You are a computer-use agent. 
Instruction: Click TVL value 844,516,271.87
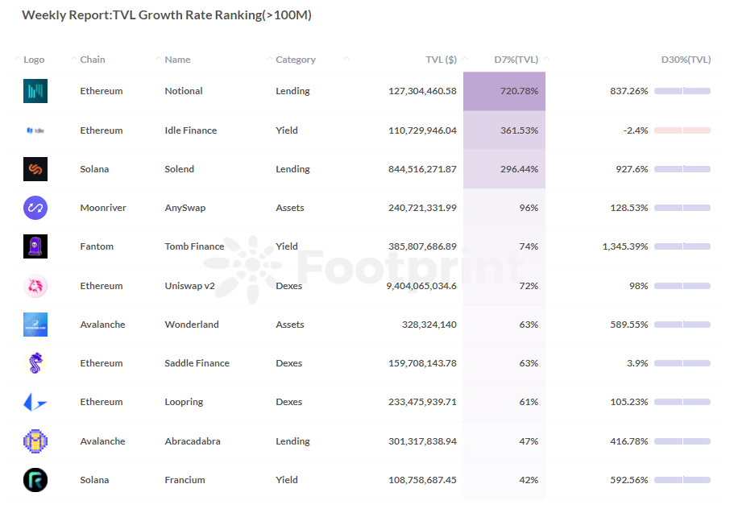click(x=422, y=169)
